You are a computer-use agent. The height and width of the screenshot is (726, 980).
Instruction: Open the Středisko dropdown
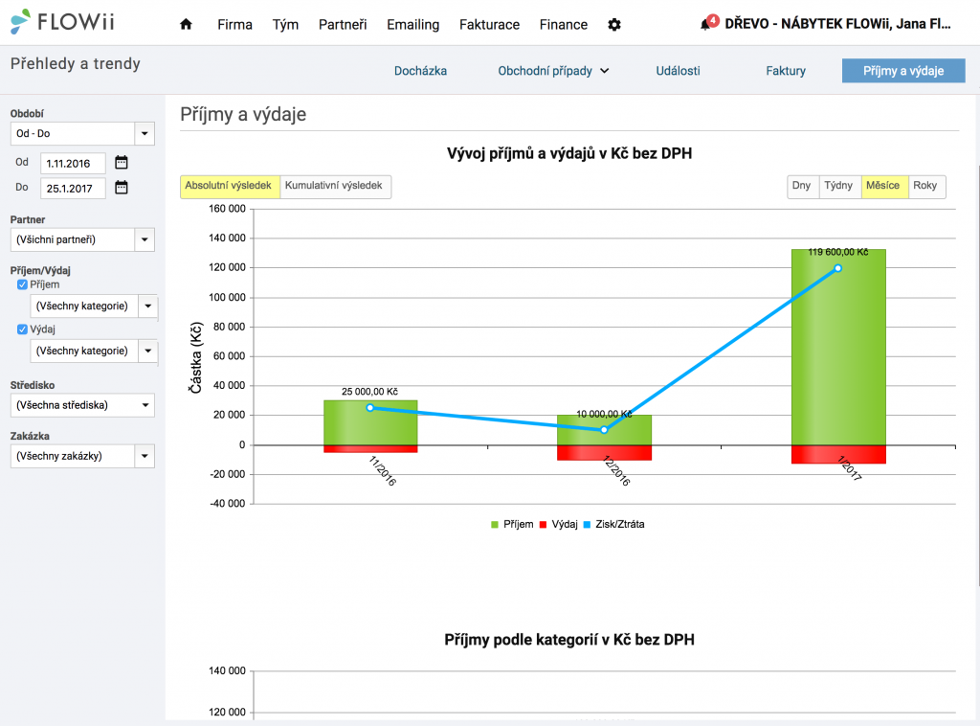(x=82, y=405)
